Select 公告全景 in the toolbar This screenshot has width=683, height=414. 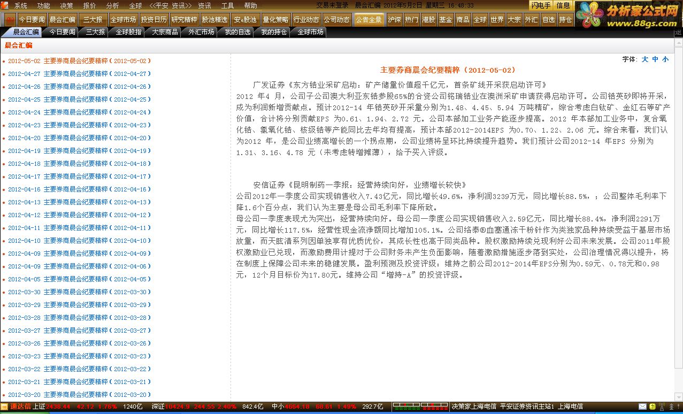(x=369, y=20)
